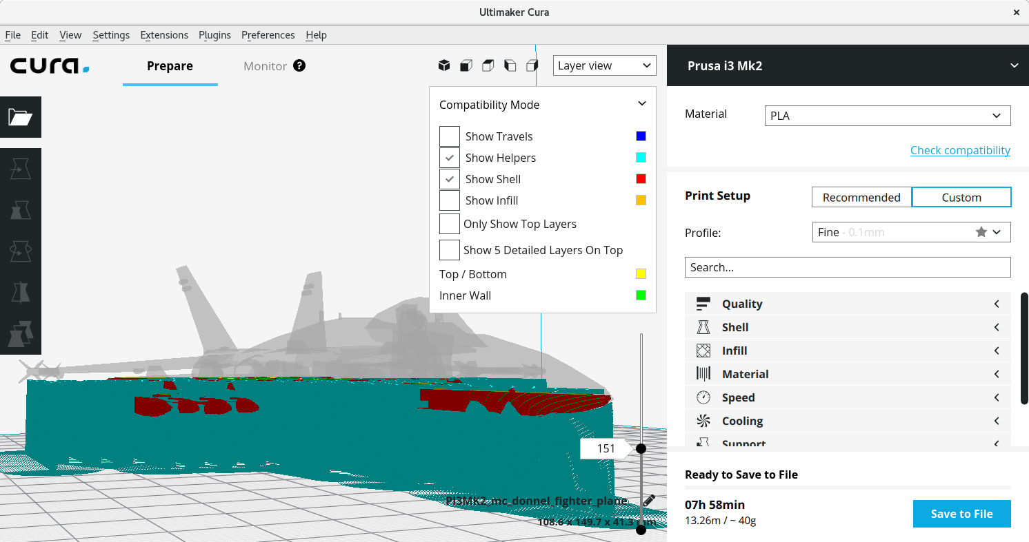Click the settings Search field
Viewport: 1029px width, 542px height.
(848, 267)
